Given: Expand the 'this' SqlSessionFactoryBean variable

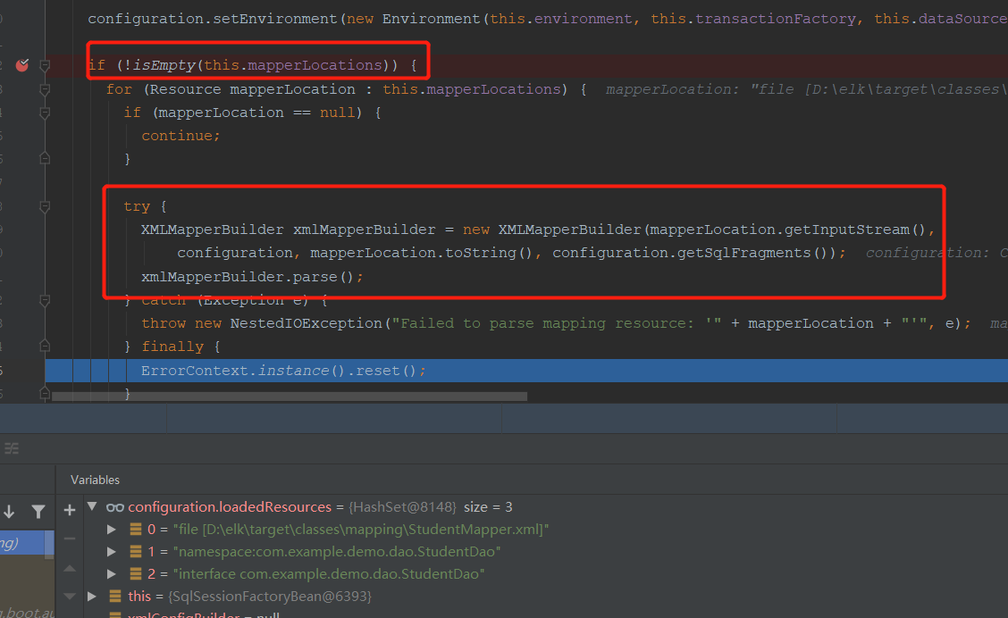Looking at the screenshot, I should pos(92,597).
